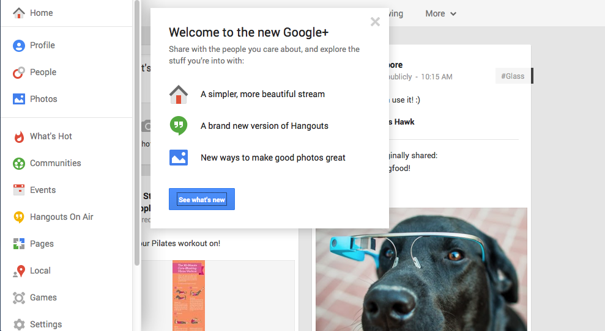The image size is (605, 331).
Task: Open Communities via green circle icon
Action: (19, 163)
